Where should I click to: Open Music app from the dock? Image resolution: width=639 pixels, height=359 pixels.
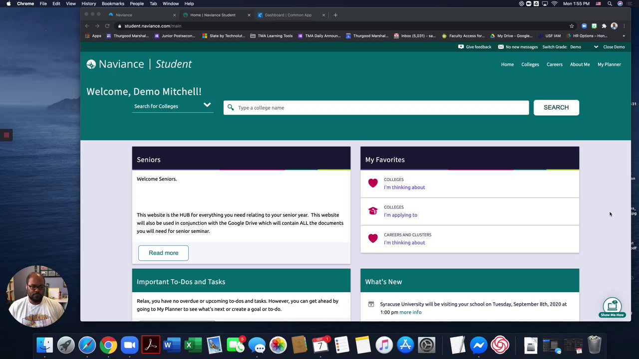(x=384, y=345)
